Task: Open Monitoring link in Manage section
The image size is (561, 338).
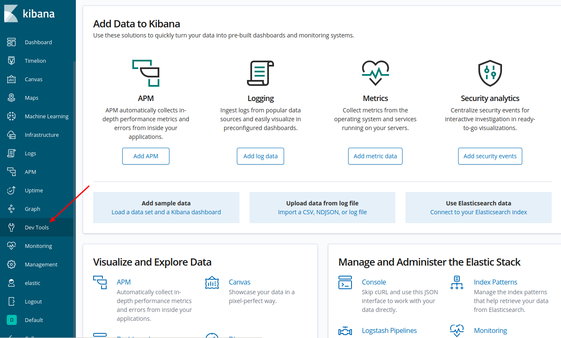Action: (491, 330)
